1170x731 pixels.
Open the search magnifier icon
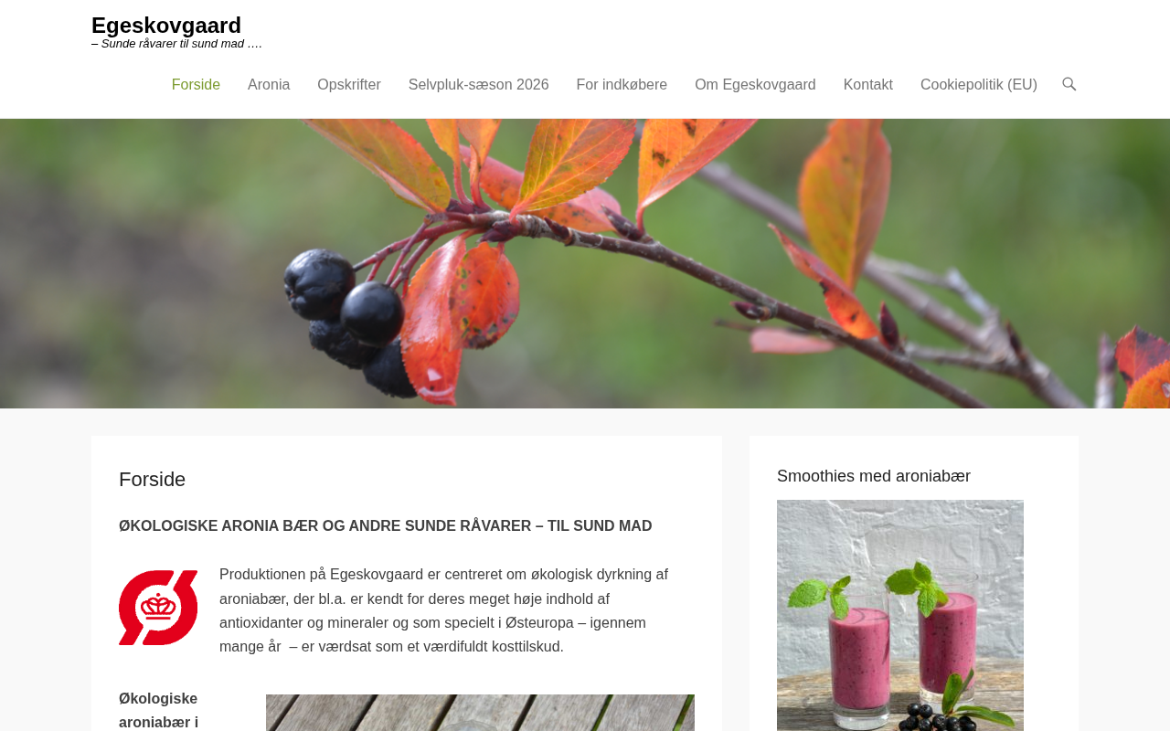[1069, 84]
